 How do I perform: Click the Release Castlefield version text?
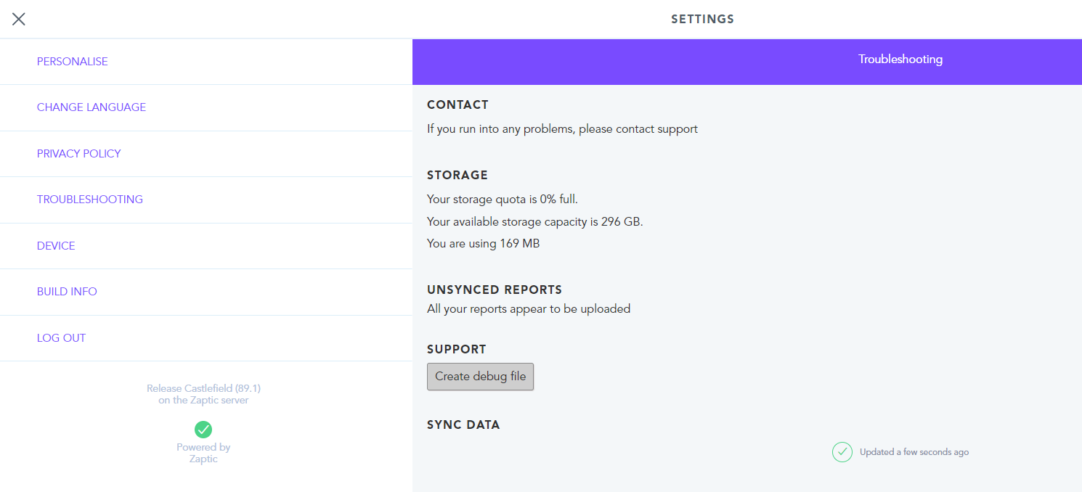point(203,394)
